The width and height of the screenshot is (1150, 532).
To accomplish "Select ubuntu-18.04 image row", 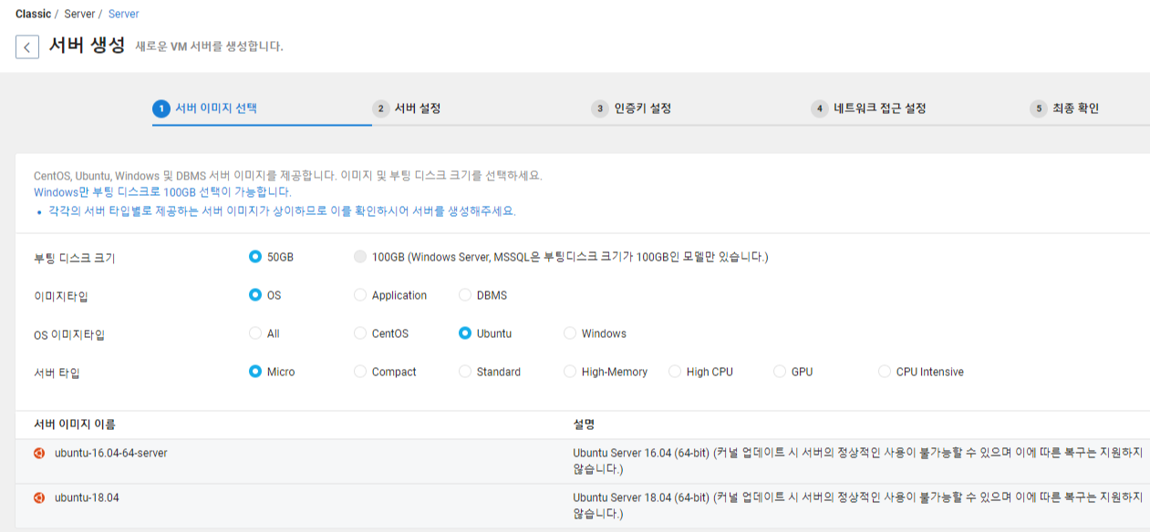I will coord(583,506).
